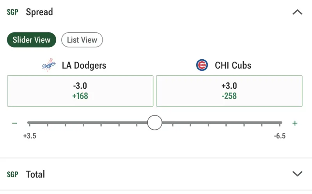Click the Cubs team logo
Image resolution: width=312 pixels, height=194 pixels.
pos(202,65)
